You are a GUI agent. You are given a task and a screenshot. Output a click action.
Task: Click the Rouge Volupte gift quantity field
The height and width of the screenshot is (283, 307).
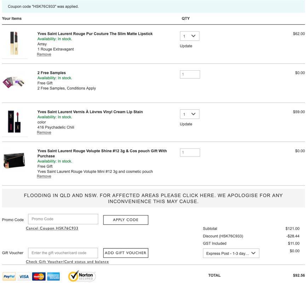190,152
